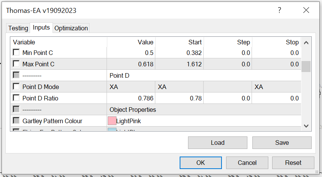The height and width of the screenshot is (177, 322).
Task: Click the dialog resize grip corner
Action: tap(317, 172)
